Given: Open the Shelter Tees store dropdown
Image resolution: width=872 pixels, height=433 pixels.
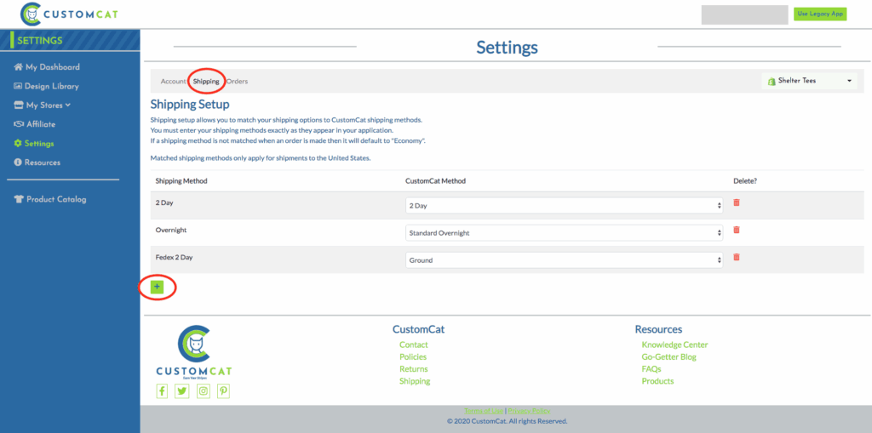Looking at the screenshot, I should pos(809,81).
